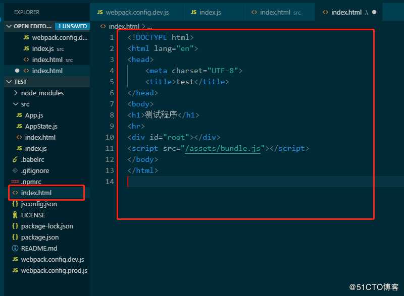Click the braces icon beside package.json
The image size is (404, 296).
click(15, 237)
